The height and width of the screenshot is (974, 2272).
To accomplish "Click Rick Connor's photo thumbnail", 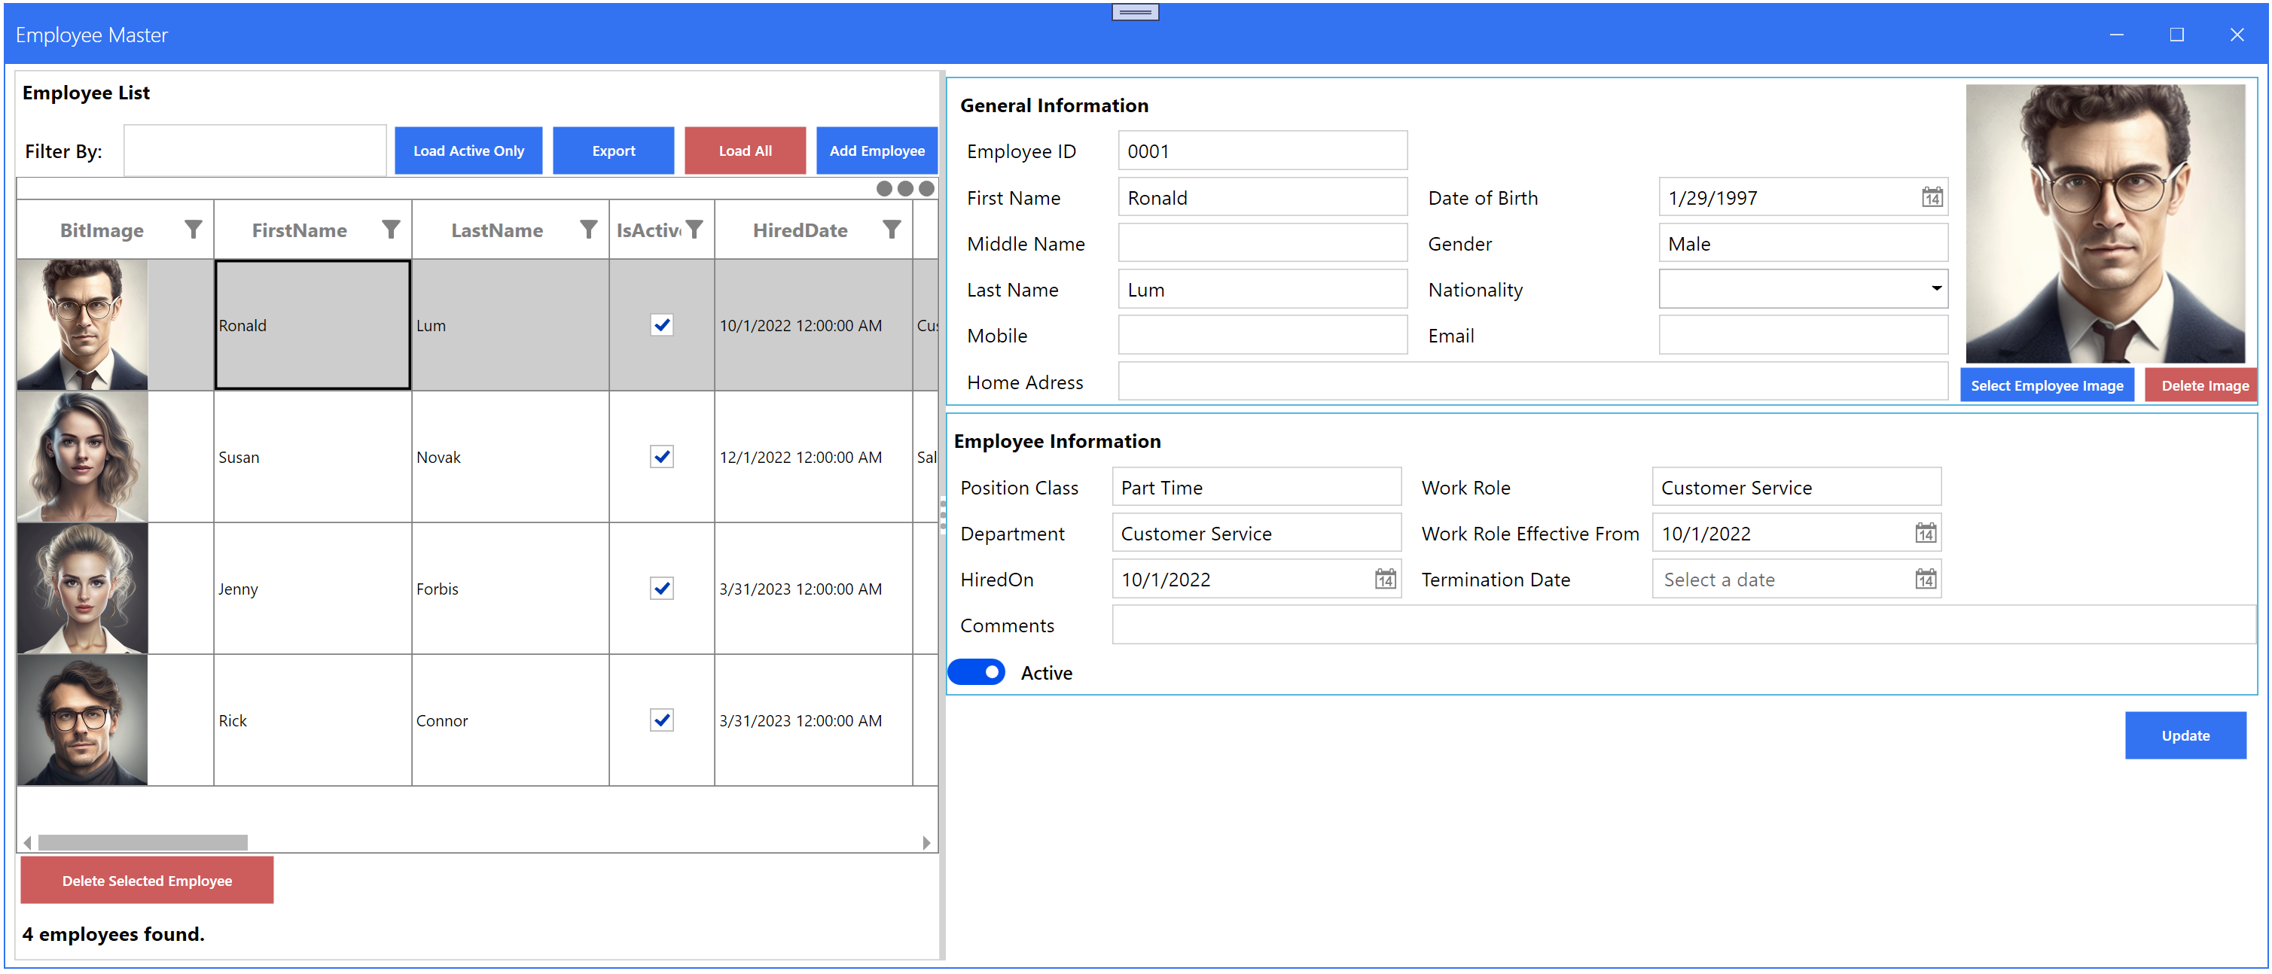I will coord(82,720).
